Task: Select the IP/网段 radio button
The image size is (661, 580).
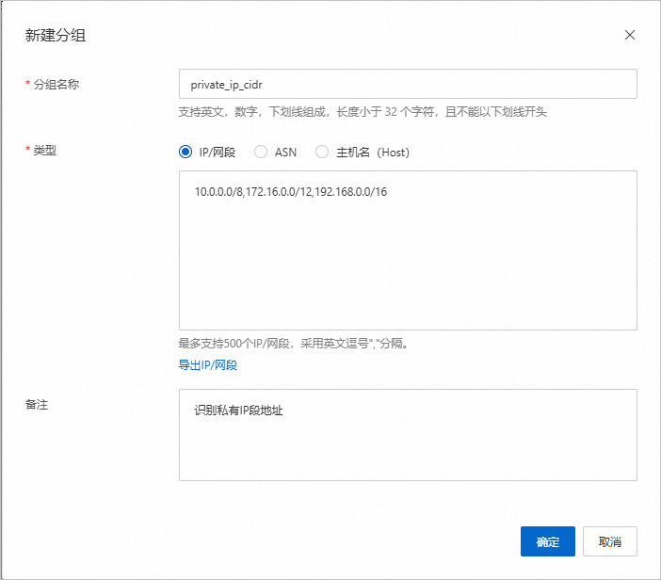Action: 185,152
